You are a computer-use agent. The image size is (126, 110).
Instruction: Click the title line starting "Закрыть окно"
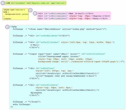pos(66,76)
